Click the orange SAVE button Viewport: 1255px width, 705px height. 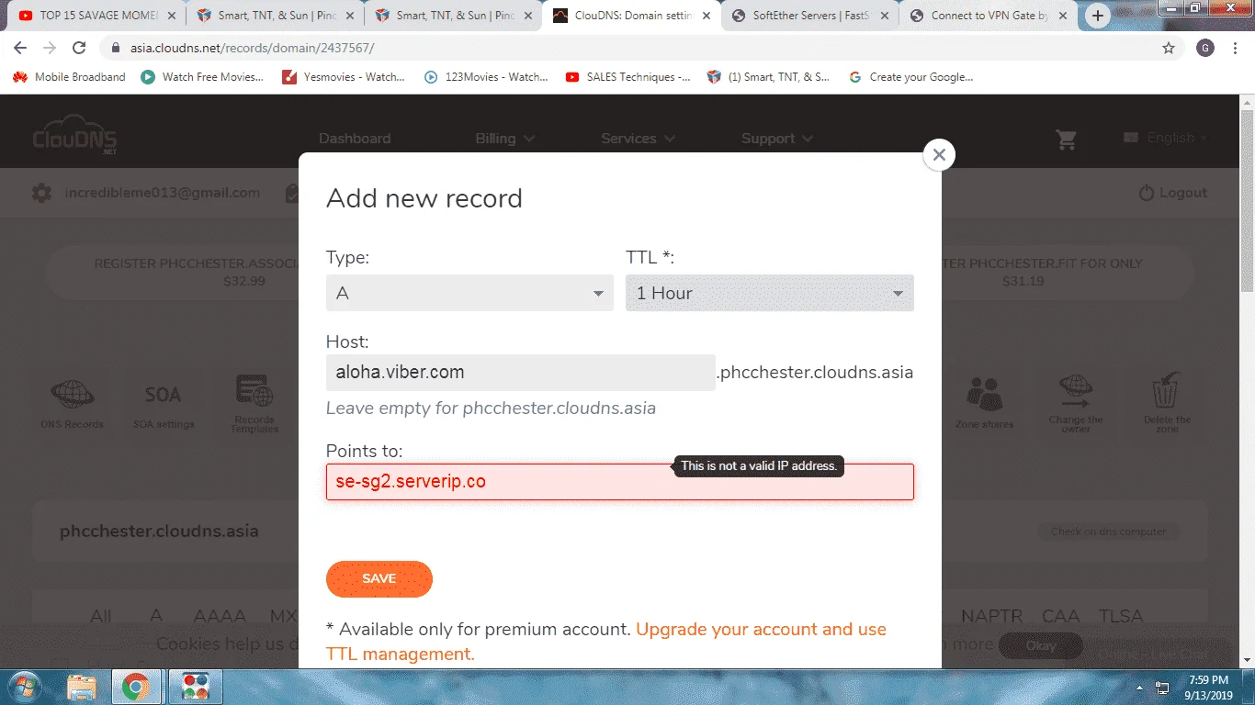point(379,578)
